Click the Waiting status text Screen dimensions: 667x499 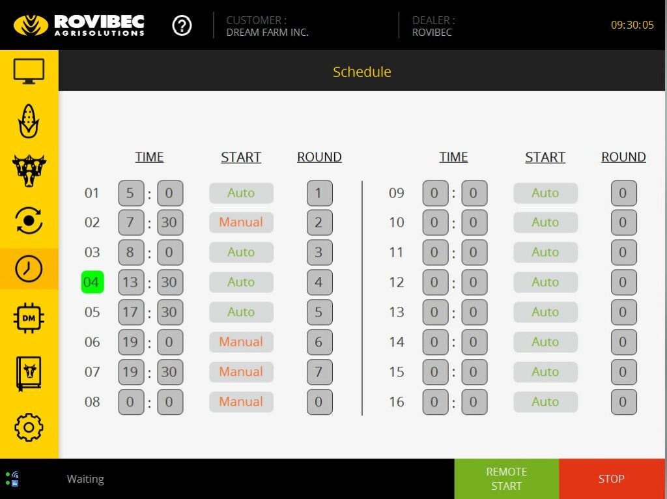point(85,479)
